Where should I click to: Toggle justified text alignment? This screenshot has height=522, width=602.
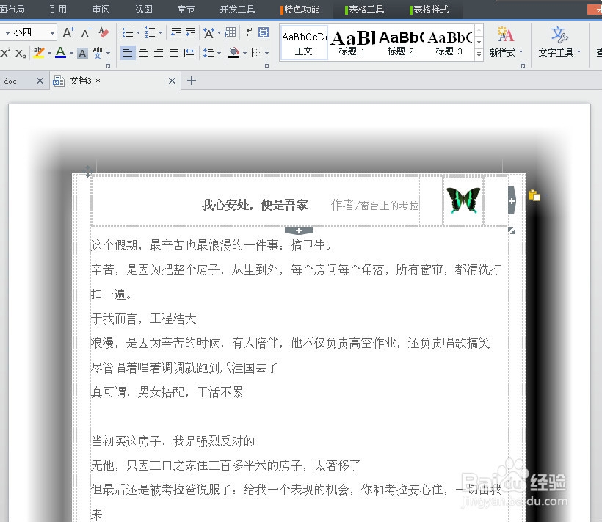[173, 52]
